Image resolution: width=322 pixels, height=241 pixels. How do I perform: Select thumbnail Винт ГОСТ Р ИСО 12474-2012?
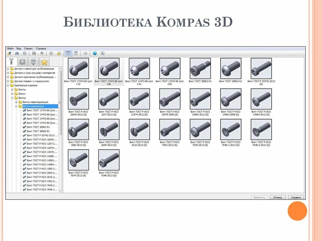click(139, 99)
